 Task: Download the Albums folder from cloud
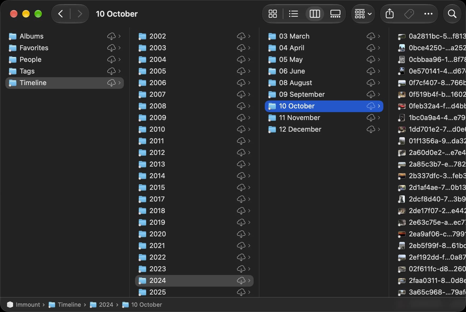pos(111,36)
